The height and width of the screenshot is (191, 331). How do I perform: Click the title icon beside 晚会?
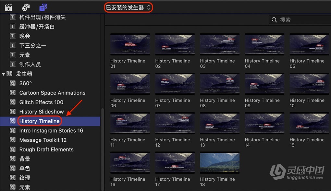pos(13,36)
